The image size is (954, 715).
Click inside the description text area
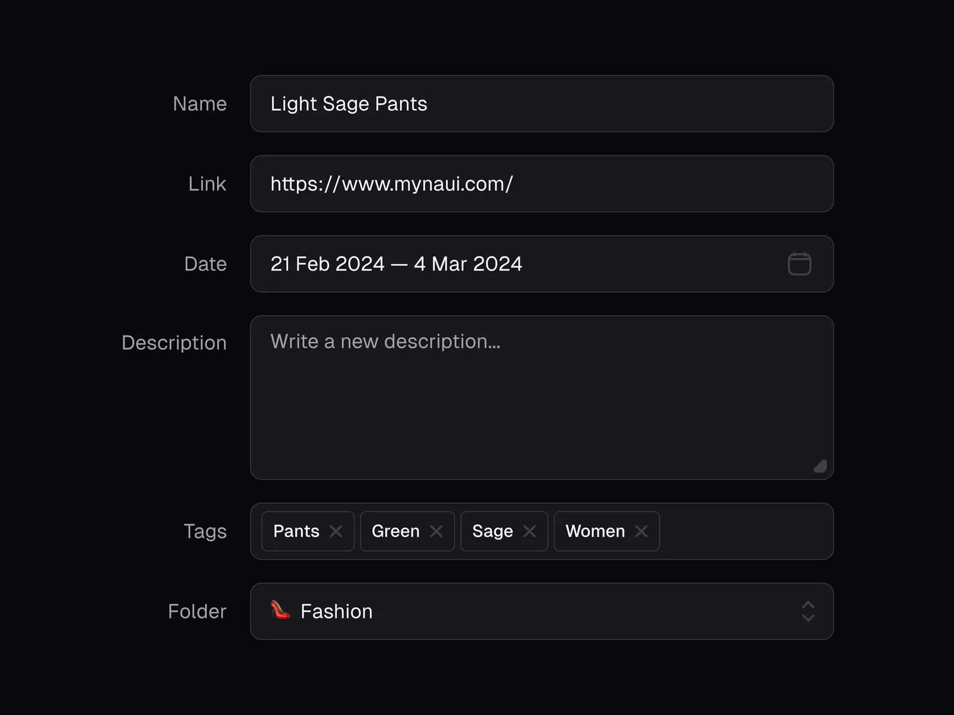coord(541,405)
